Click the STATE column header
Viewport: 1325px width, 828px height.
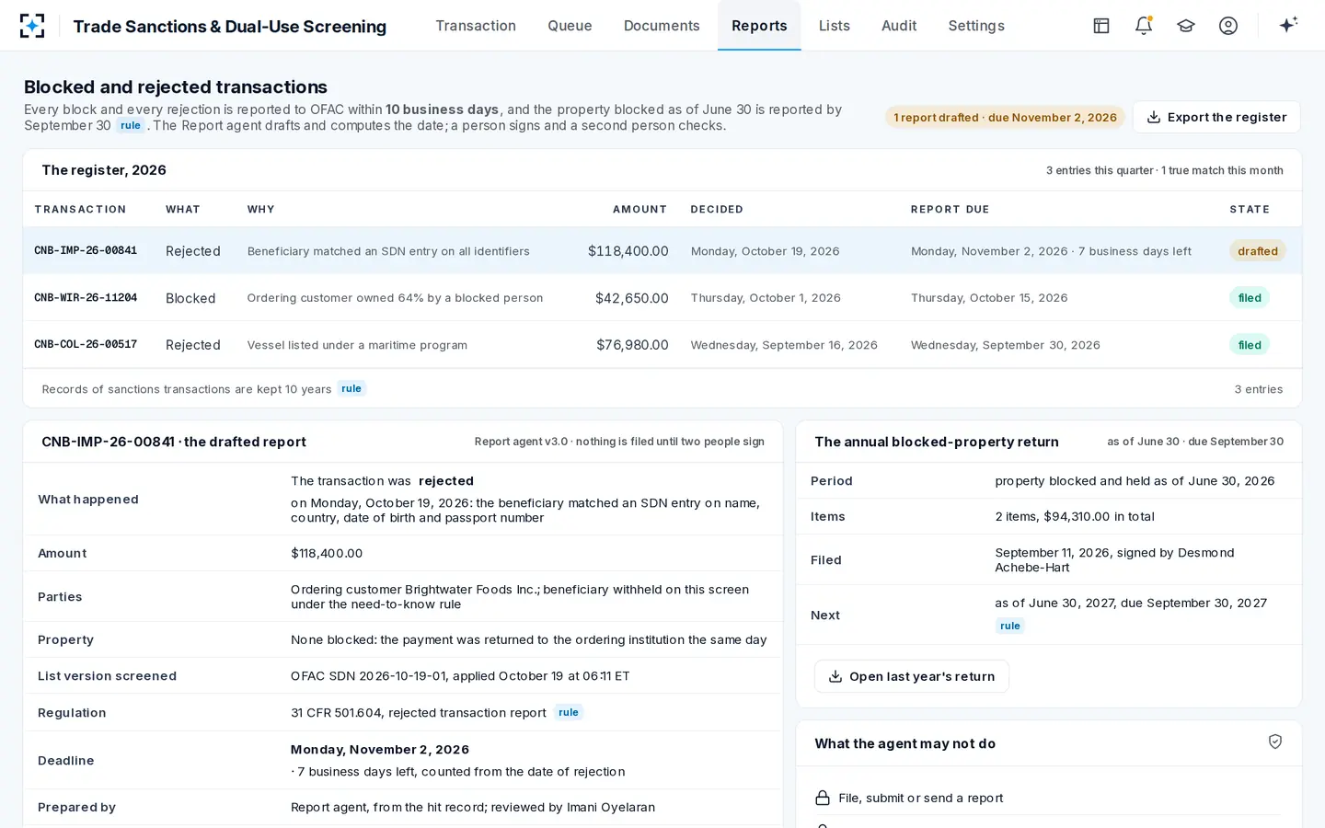point(1250,209)
